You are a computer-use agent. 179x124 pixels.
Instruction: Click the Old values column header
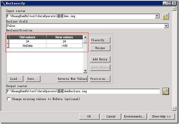[28, 37]
